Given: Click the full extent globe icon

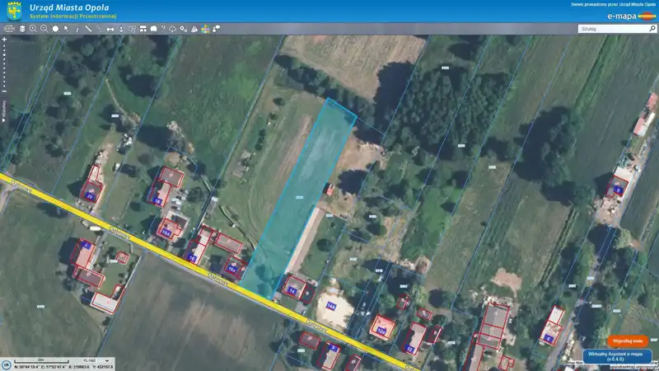Looking at the screenshot, I should (x=9, y=29).
